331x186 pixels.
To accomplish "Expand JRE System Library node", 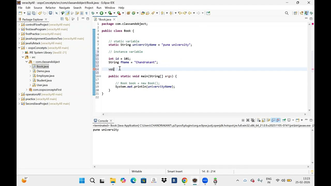I will click(23, 52).
